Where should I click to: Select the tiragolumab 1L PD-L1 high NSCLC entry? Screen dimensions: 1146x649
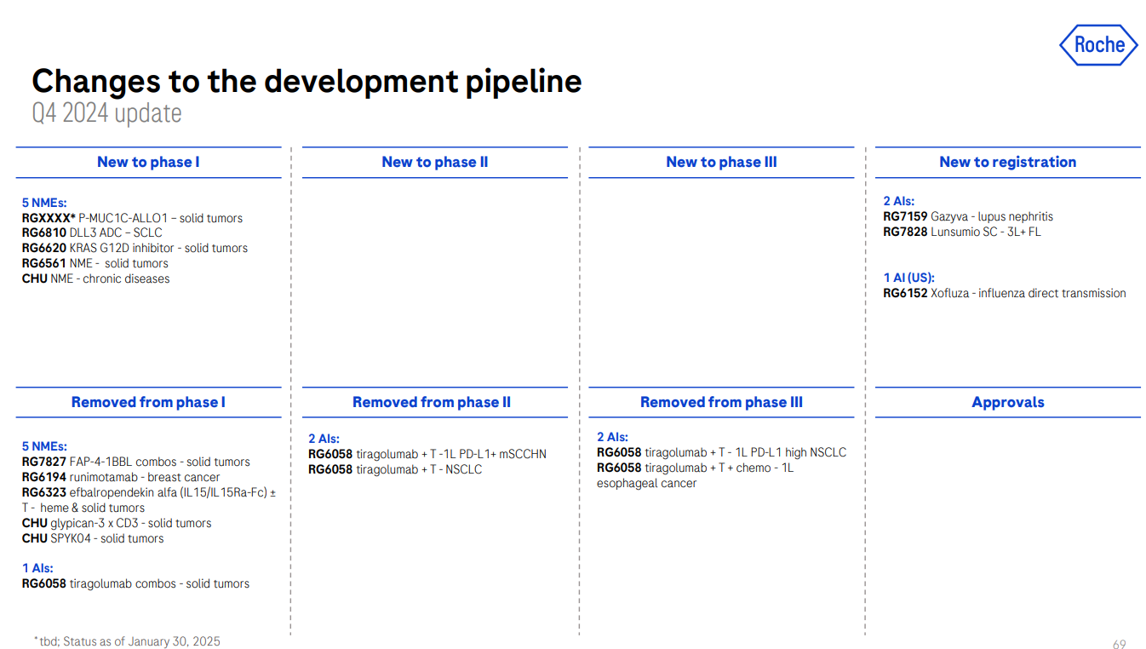coord(722,452)
